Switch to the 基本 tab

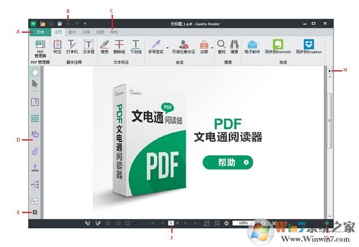tap(72, 32)
